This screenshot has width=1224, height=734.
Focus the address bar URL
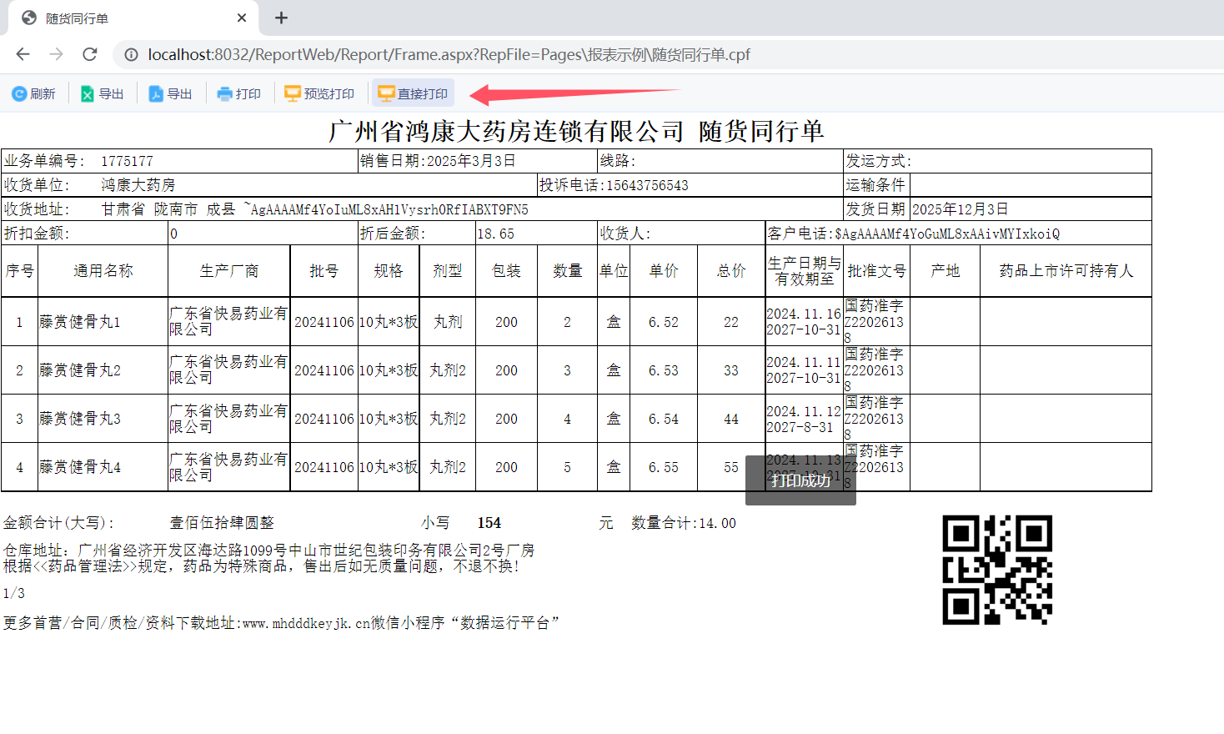tap(449, 55)
